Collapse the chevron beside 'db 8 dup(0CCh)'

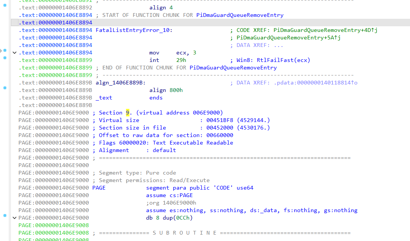pos(15,218)
